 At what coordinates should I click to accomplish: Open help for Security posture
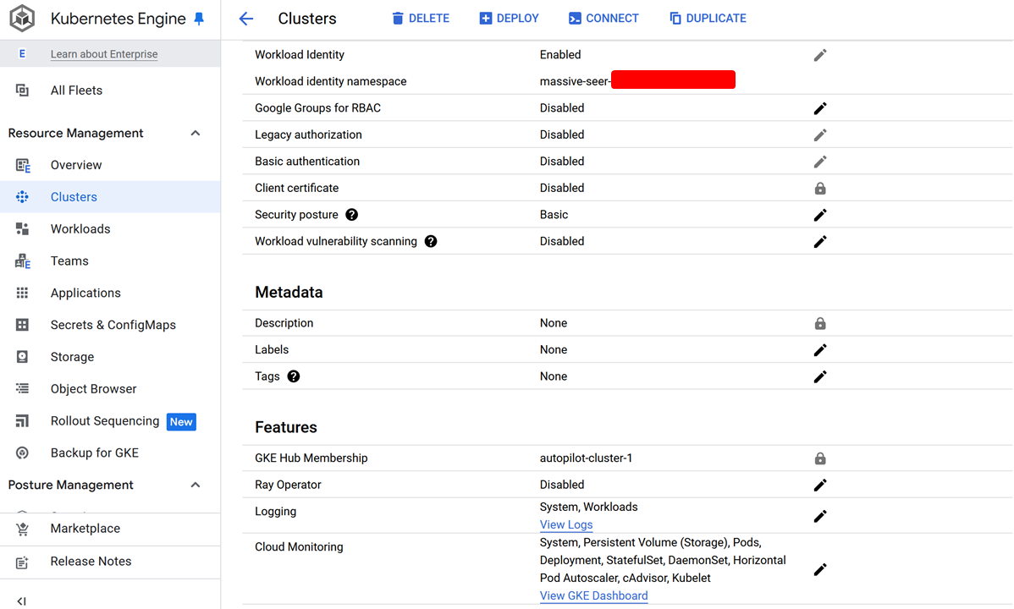tap(352, 215)
